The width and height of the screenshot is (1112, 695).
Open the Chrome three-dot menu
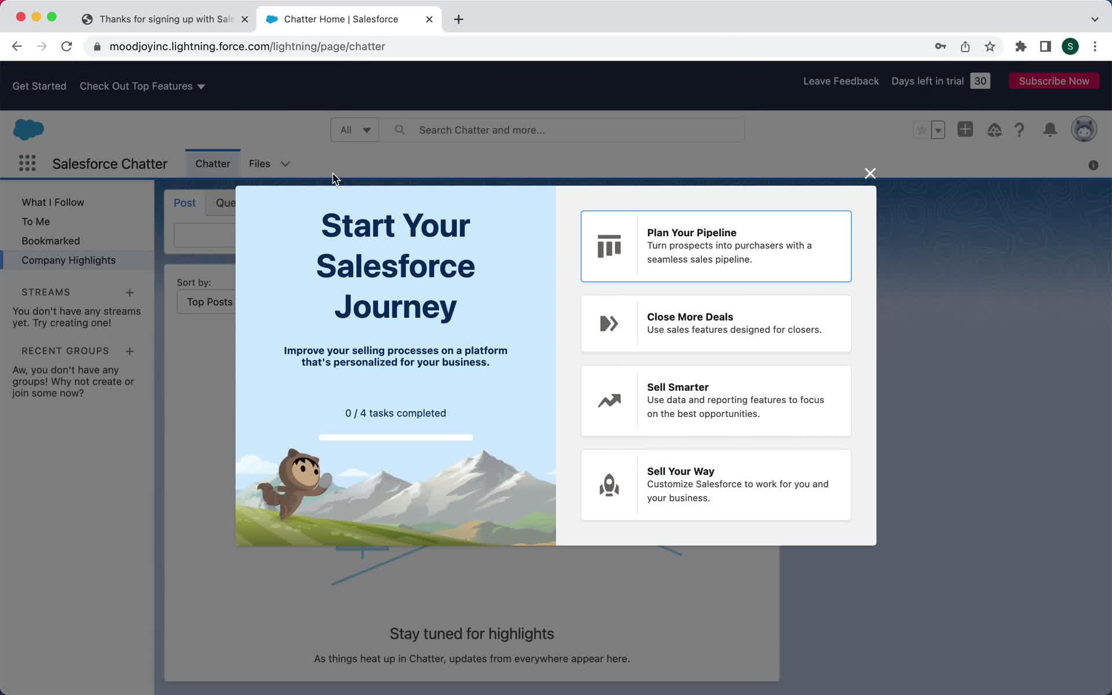1095,46
